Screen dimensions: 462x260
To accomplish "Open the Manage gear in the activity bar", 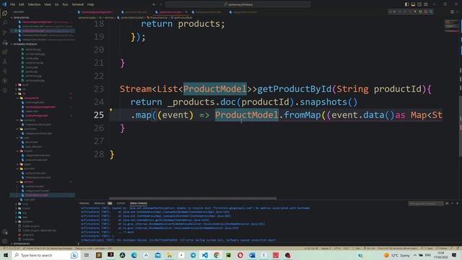I will tap(5, 241).
